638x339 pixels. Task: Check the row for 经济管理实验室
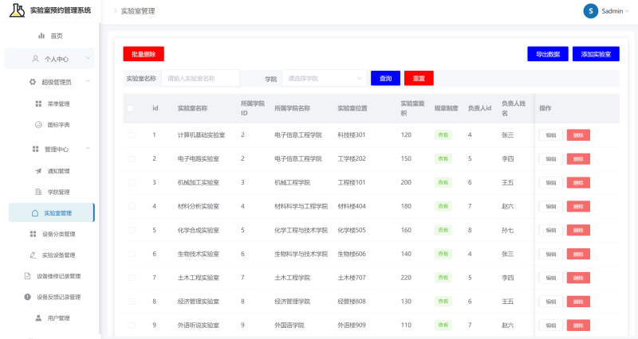(132, 302)
